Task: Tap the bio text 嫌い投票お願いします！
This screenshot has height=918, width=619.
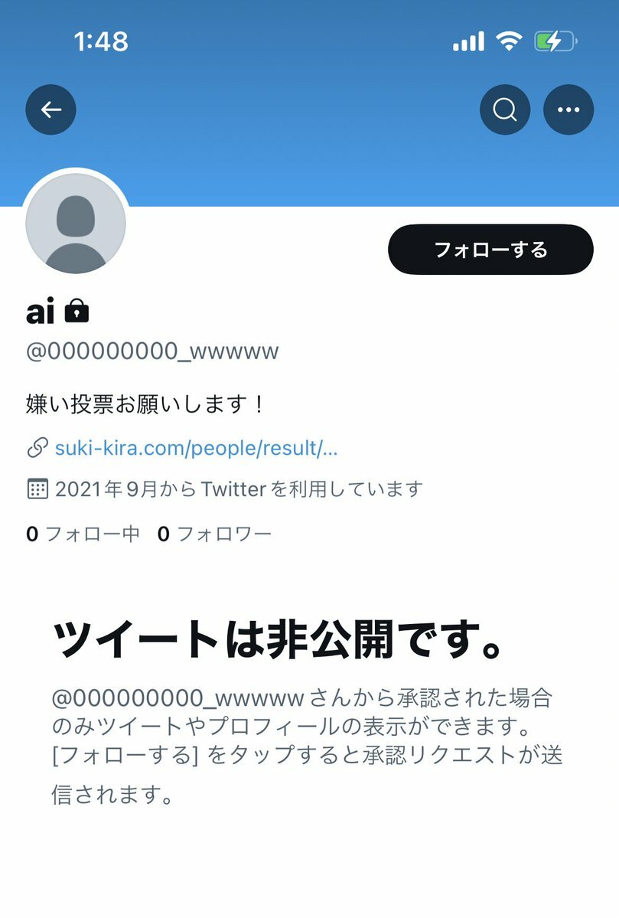Action: coord(145,404)
